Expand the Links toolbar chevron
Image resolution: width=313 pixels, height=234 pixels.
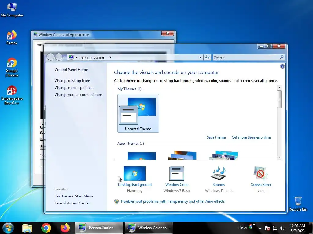coord(254,225)
